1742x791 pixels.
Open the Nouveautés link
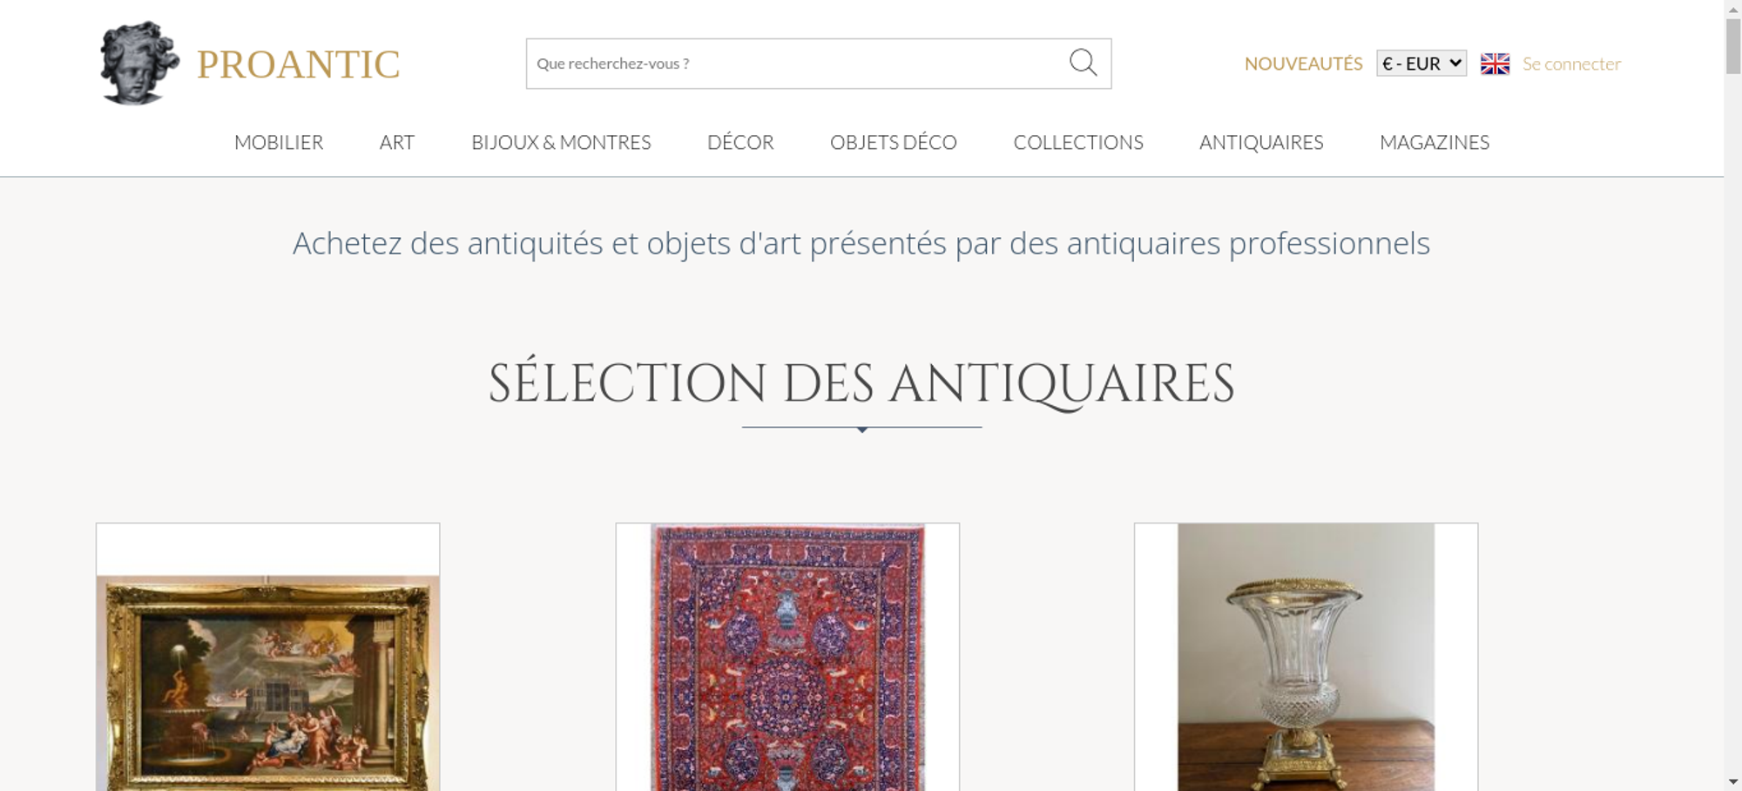(1303, 64)
